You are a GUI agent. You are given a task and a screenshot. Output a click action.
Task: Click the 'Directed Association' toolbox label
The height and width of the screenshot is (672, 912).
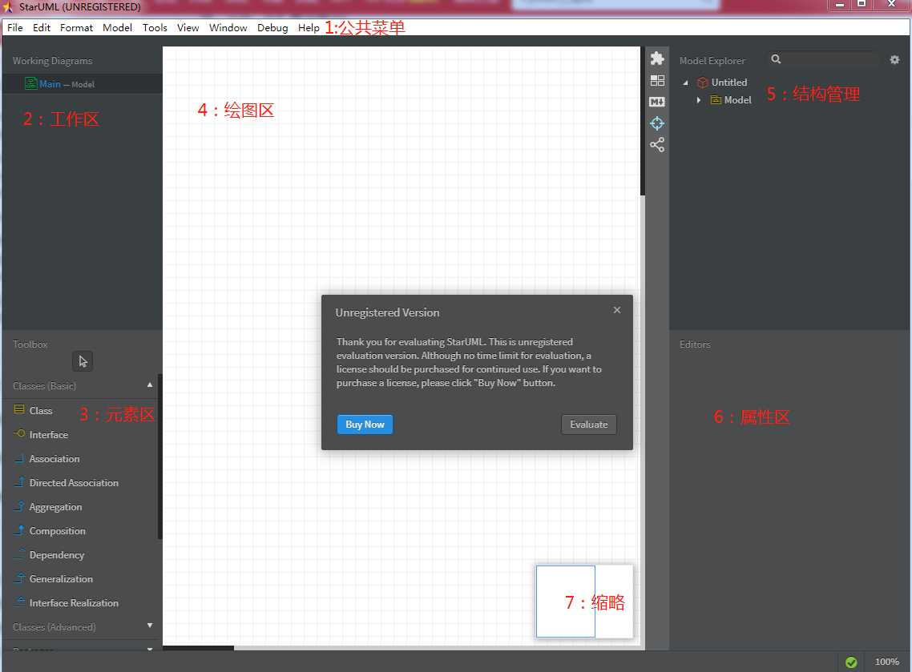click(x=74, y=482)
